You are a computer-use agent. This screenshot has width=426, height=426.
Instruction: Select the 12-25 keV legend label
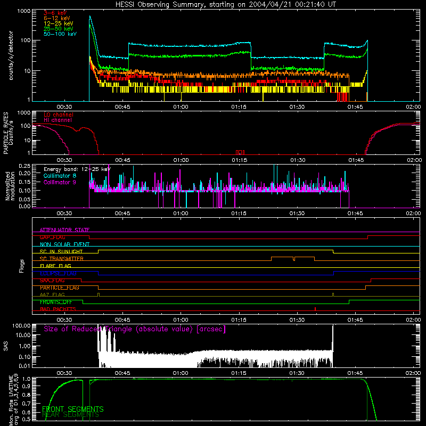[x=59, y=23]
